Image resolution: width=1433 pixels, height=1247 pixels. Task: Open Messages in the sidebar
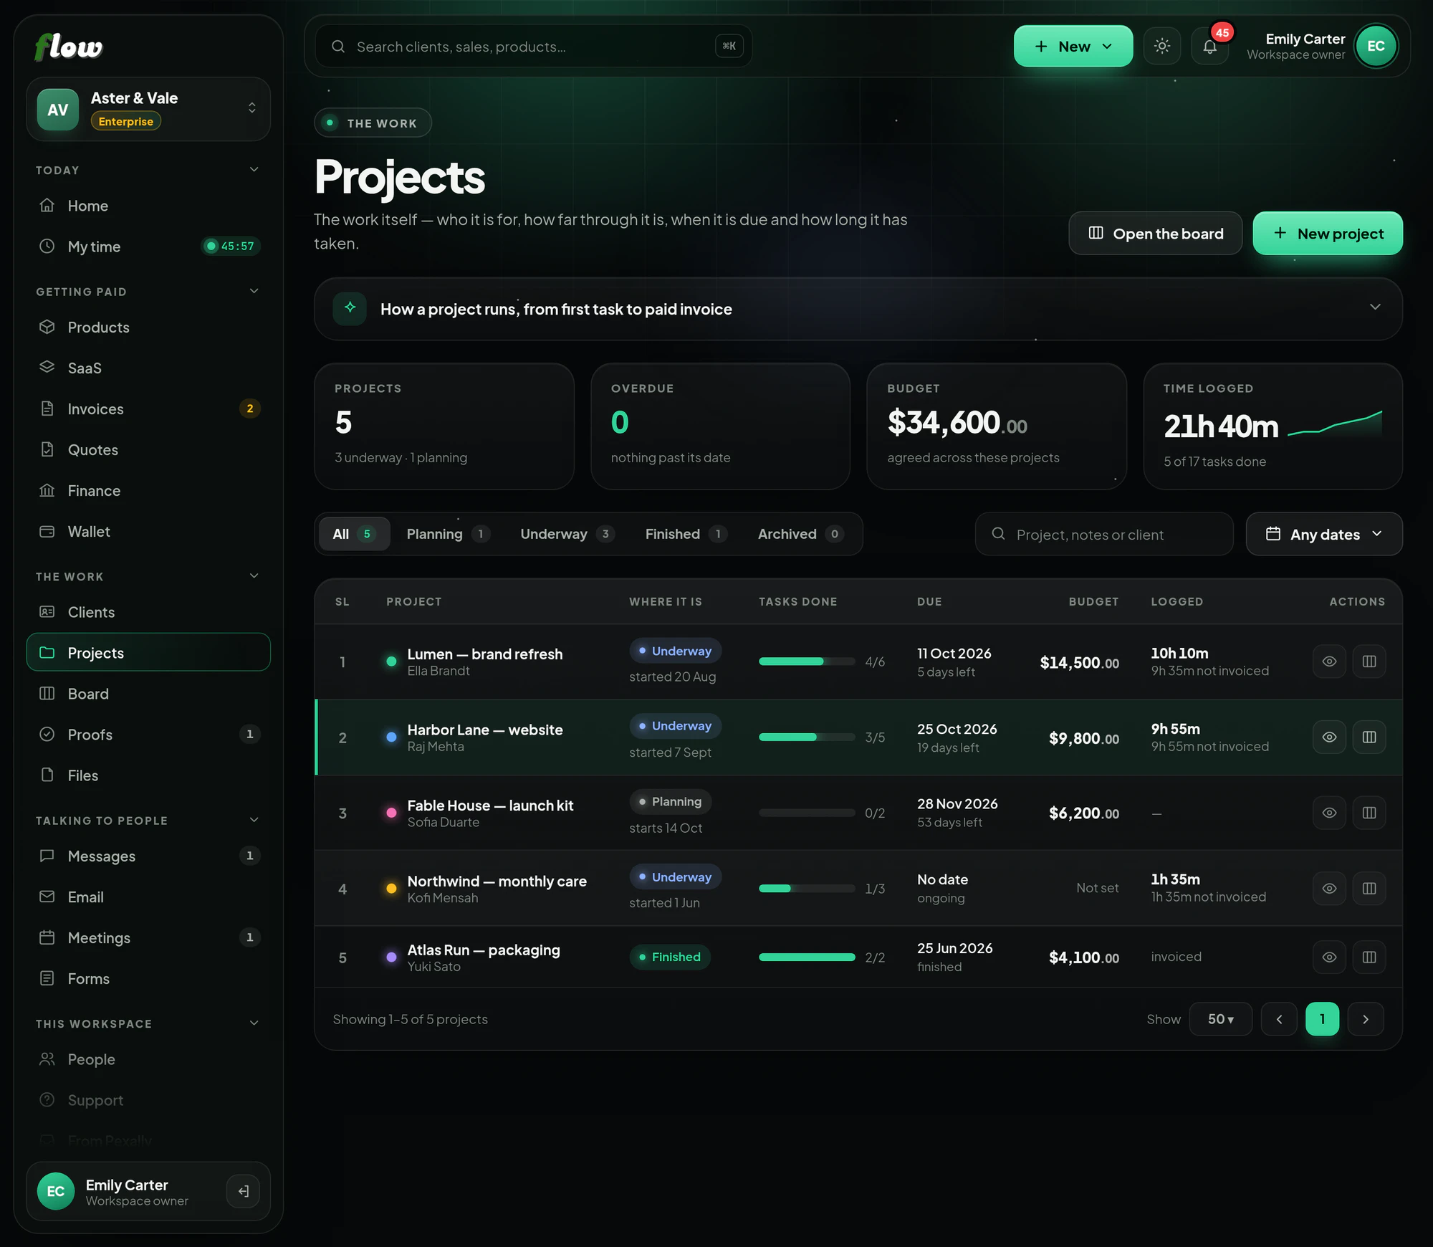point(148,856)
